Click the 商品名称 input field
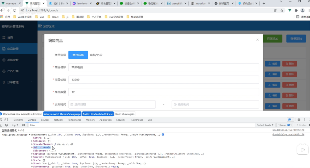310x168 pixels. 164,67
